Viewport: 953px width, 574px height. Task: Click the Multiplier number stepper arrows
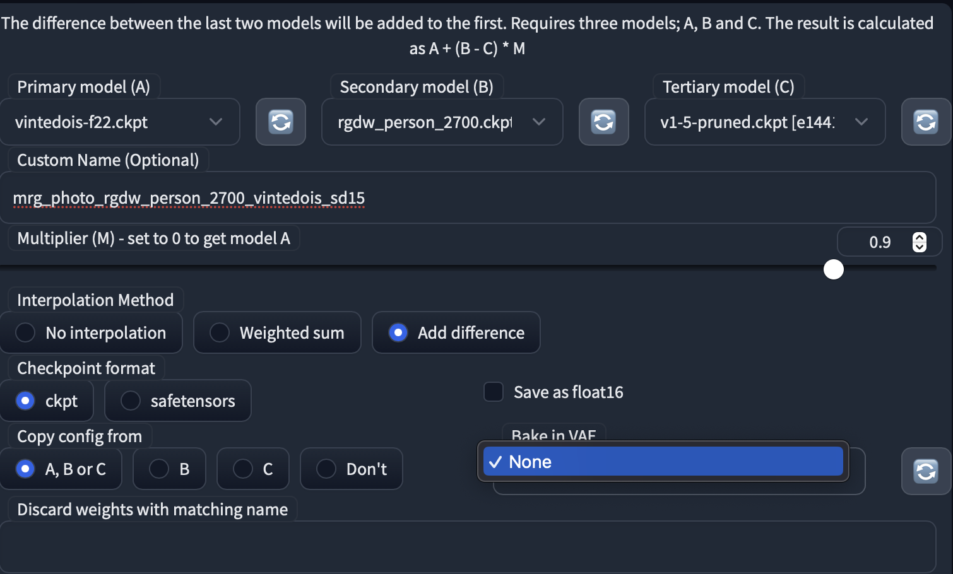[920, 242]
